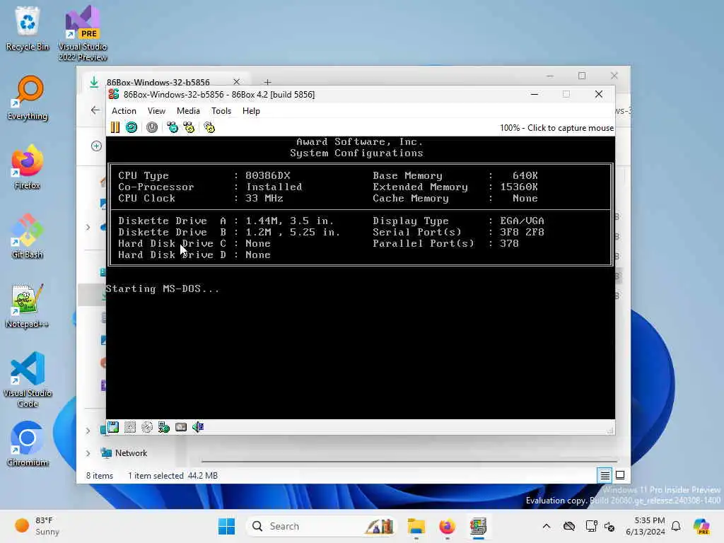Click the 86Box taskbar icon
Screen dimensions: 724x543
pos(479,526)
